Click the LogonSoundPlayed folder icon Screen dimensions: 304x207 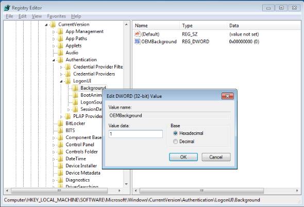click(75, 102)
